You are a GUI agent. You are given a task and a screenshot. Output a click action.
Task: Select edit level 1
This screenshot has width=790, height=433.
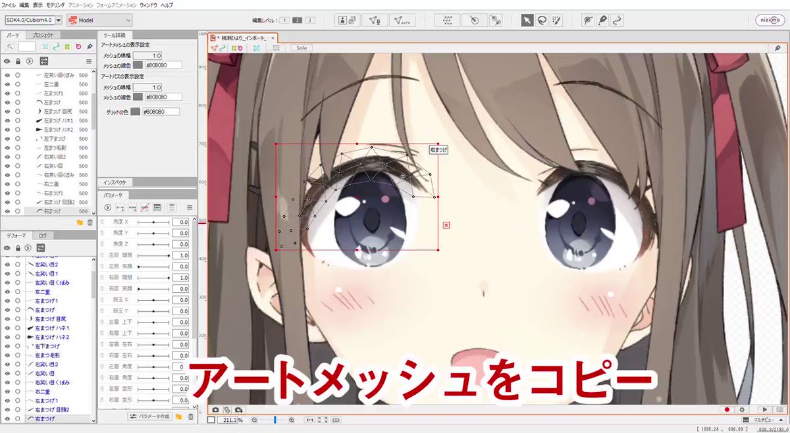pyautogui.click(x=284, y=20)
